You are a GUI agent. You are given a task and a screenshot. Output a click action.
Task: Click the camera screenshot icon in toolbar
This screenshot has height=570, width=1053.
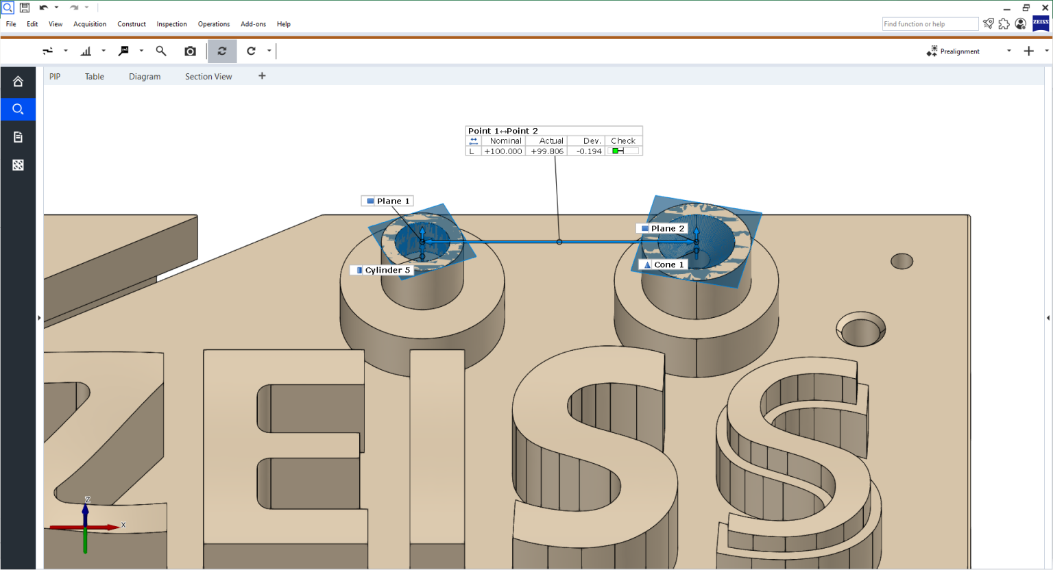190,51
